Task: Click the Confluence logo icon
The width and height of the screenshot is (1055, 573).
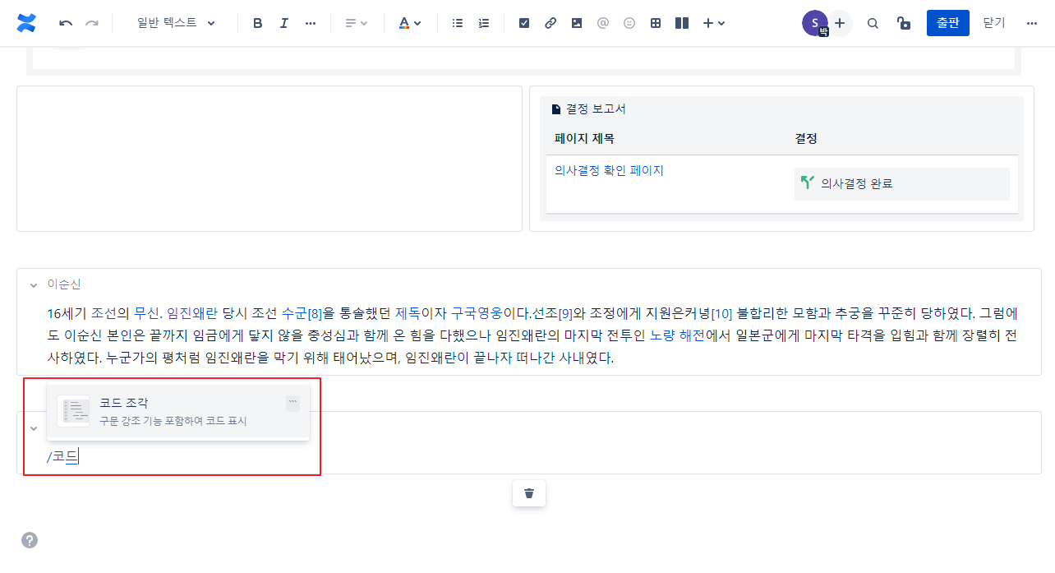Action: pos(26,23)
